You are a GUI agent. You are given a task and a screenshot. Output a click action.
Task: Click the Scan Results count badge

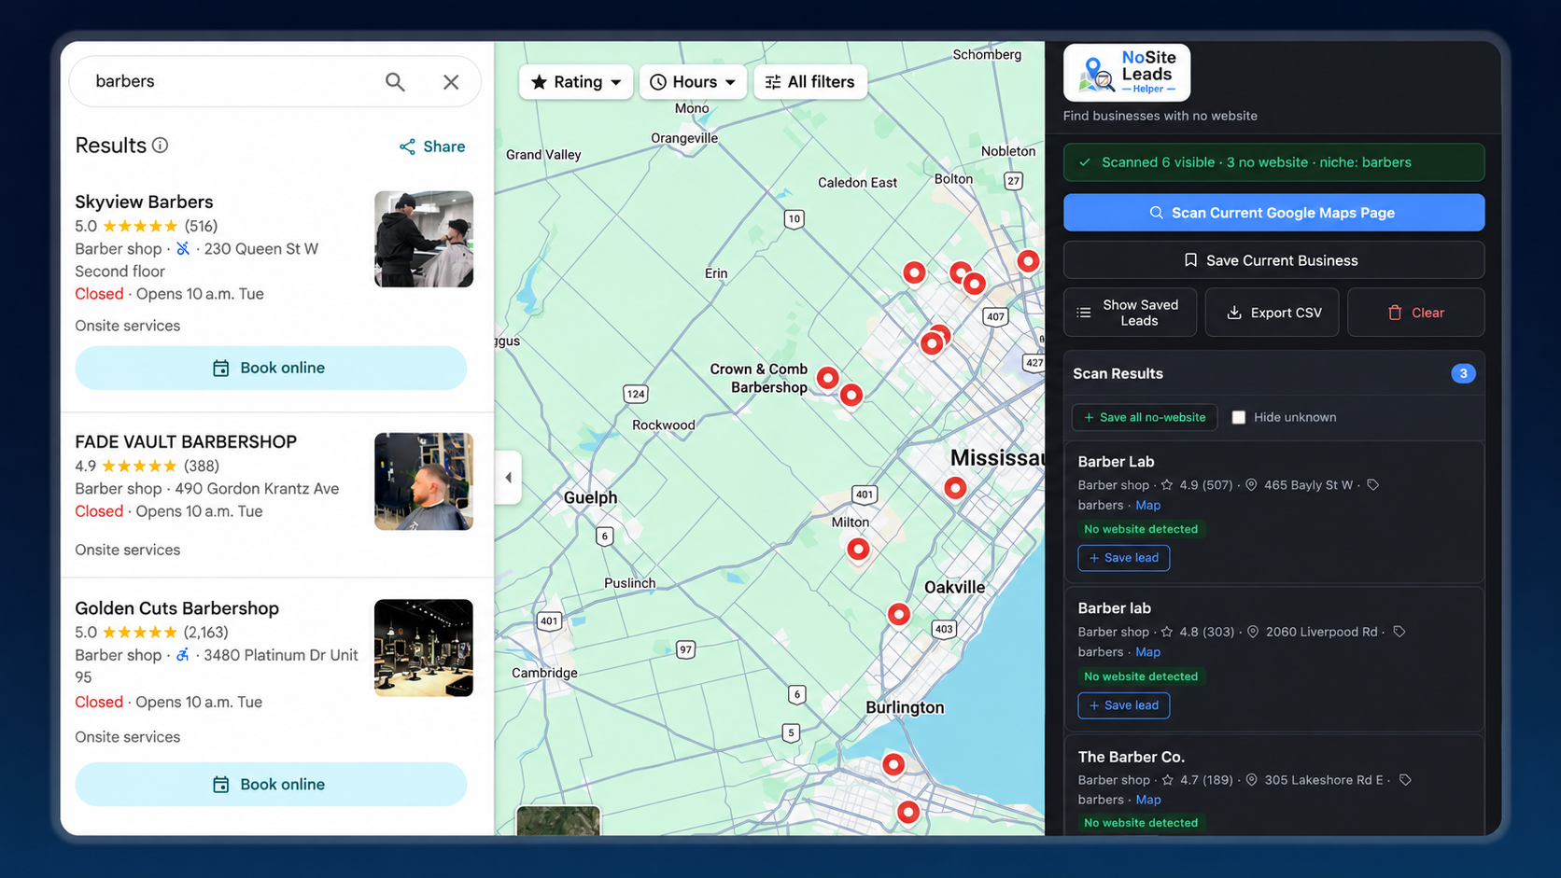[x=1463, y=373]
